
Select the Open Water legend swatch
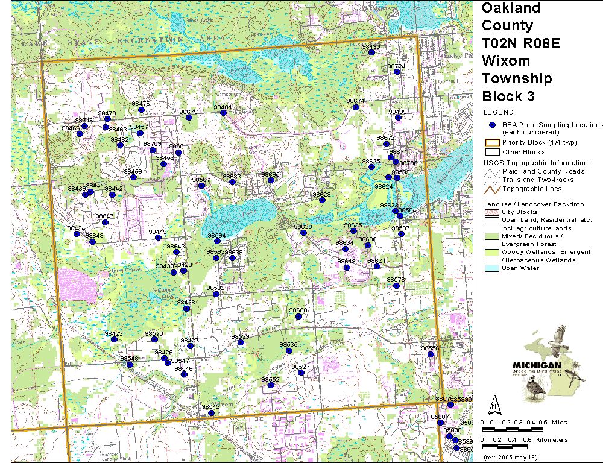click(x=492, y=268)
